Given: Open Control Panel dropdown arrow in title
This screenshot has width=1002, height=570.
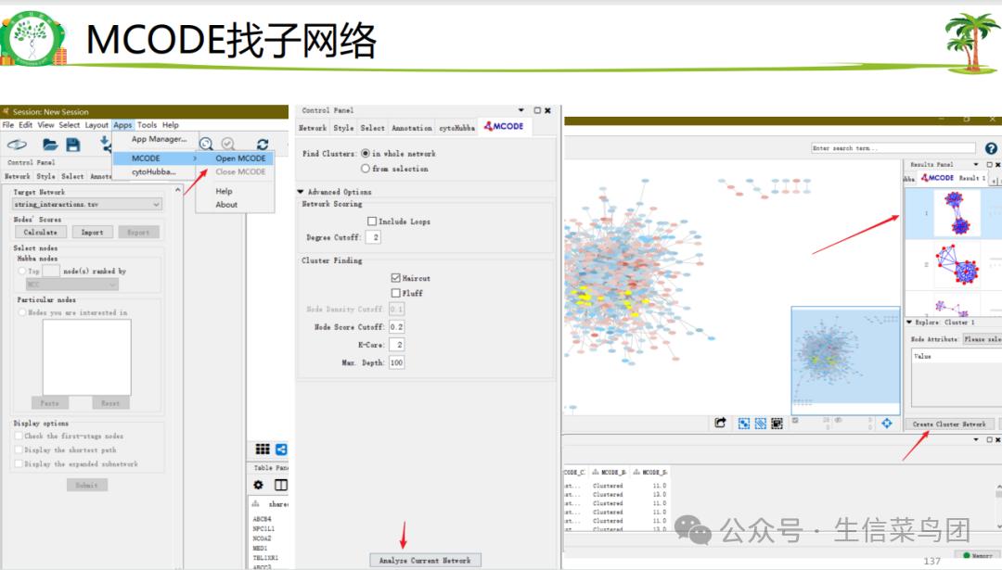Looking at the screenshot, I should (x=520, y=110).
